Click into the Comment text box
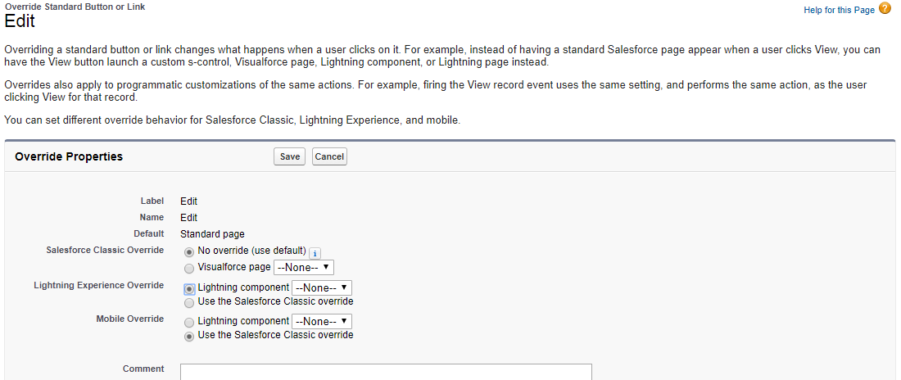Screen dimensions: 901x380 click(386, 373)
